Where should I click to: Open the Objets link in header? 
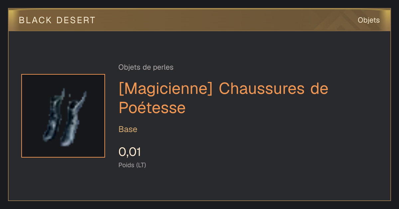[369, 20]
